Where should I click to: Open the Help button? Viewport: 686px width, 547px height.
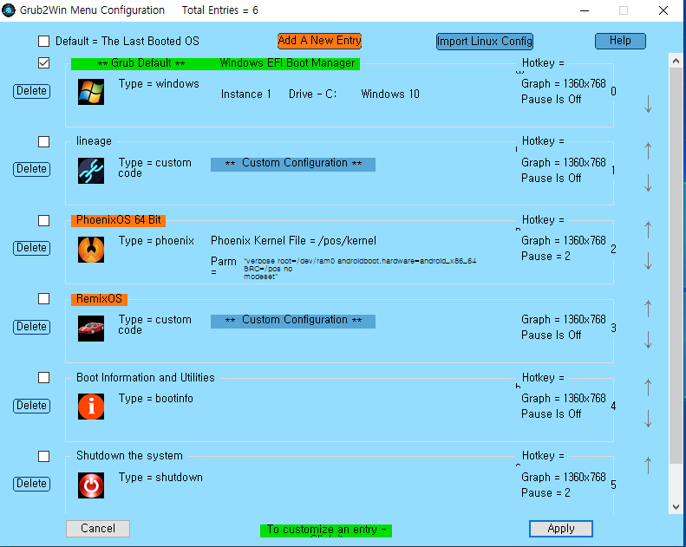pos(620,41)
